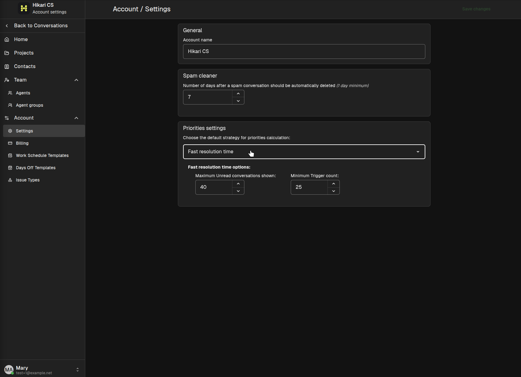The image size is (521, 377).
Task: Click the Hikari CS logo icon
Action: click(x=24, y=9)
